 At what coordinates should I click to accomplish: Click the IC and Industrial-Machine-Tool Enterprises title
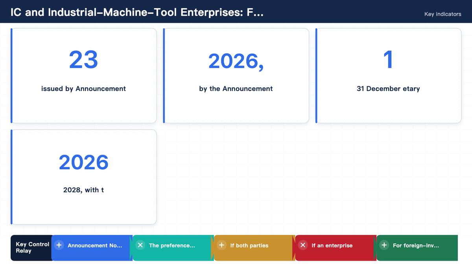point(137,13)
